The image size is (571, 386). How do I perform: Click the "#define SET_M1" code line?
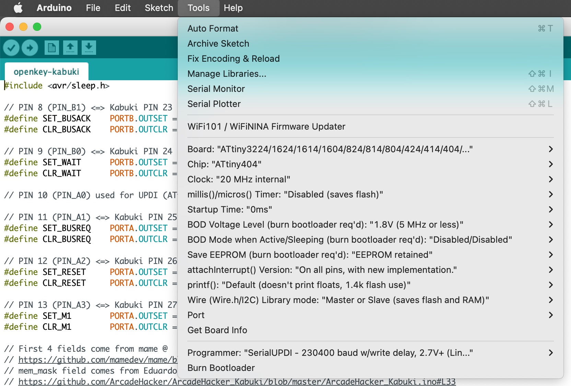91,316
